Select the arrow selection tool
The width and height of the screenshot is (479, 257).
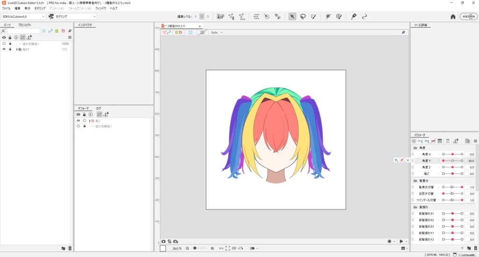292,16
